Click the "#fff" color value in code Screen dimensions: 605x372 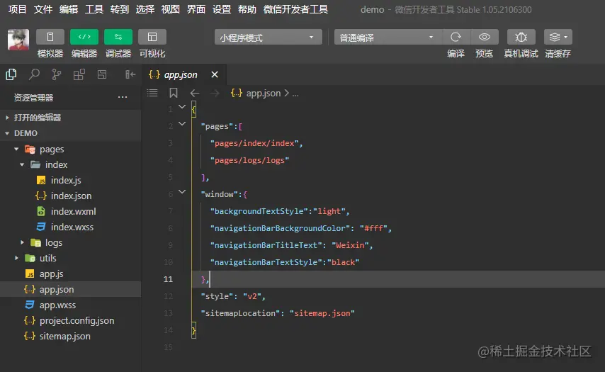tap(373, 228)
